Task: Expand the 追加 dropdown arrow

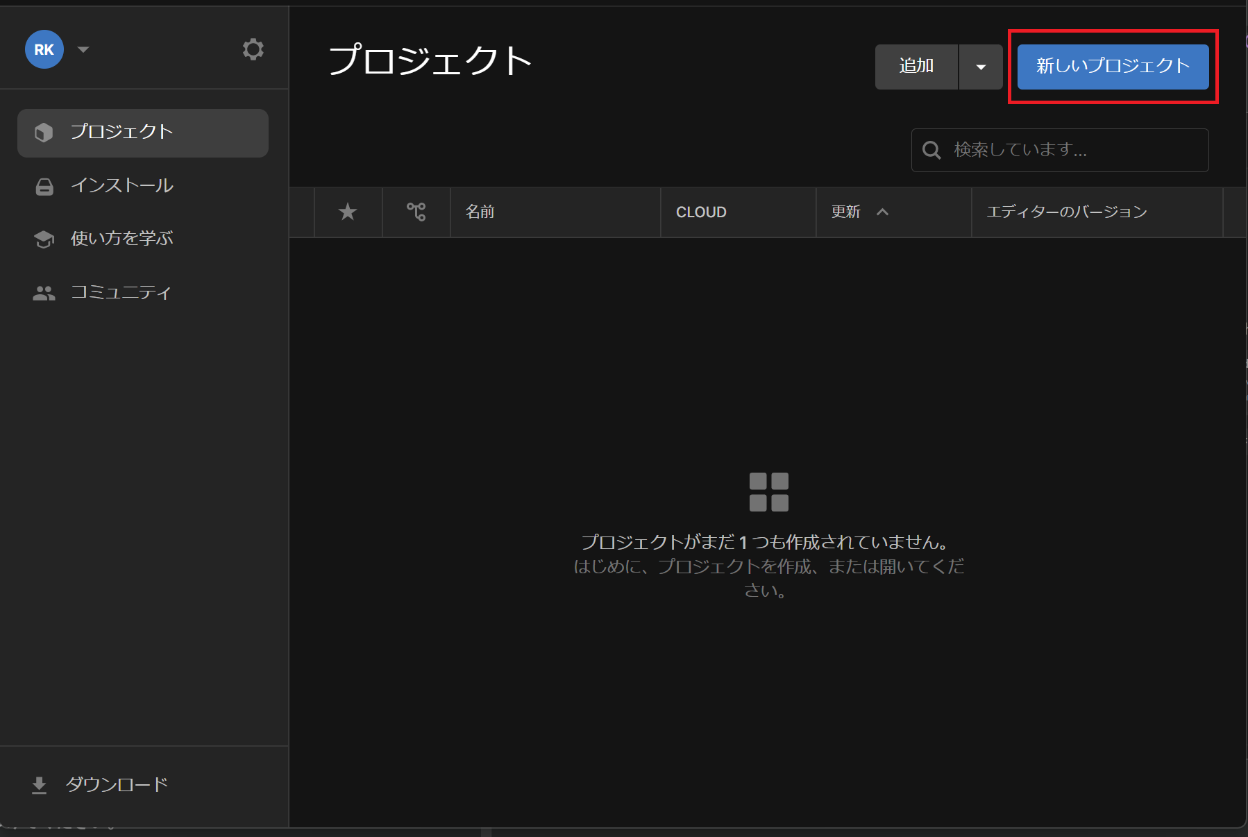Action: click(981, 67)
